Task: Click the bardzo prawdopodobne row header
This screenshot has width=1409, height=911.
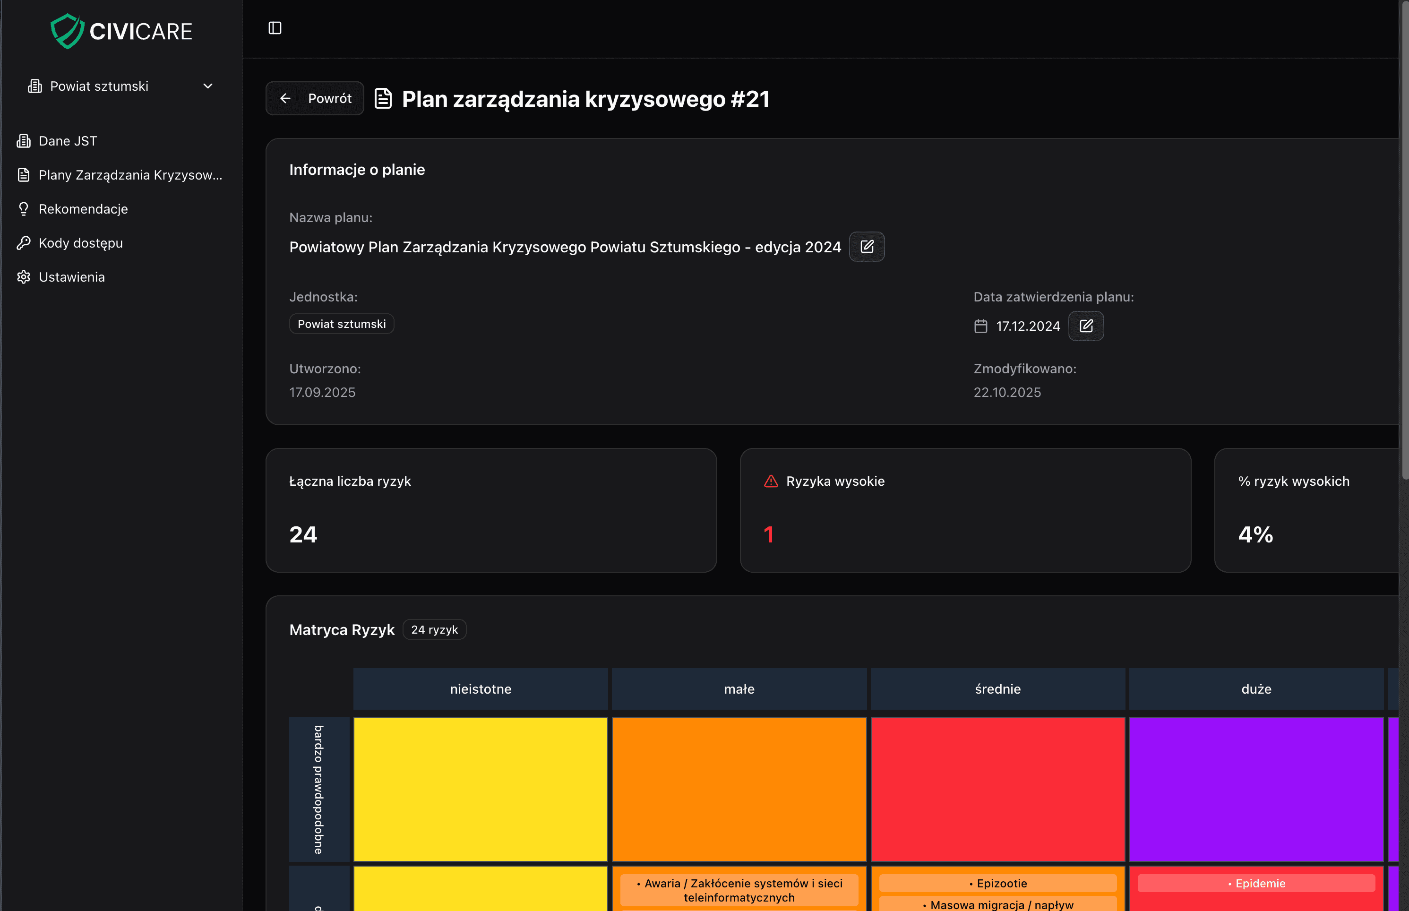Action: tap(319, 789)
